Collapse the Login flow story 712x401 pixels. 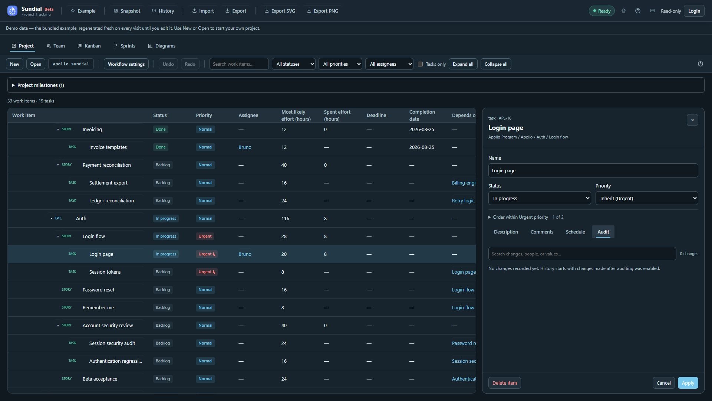[x=58, y=236]
